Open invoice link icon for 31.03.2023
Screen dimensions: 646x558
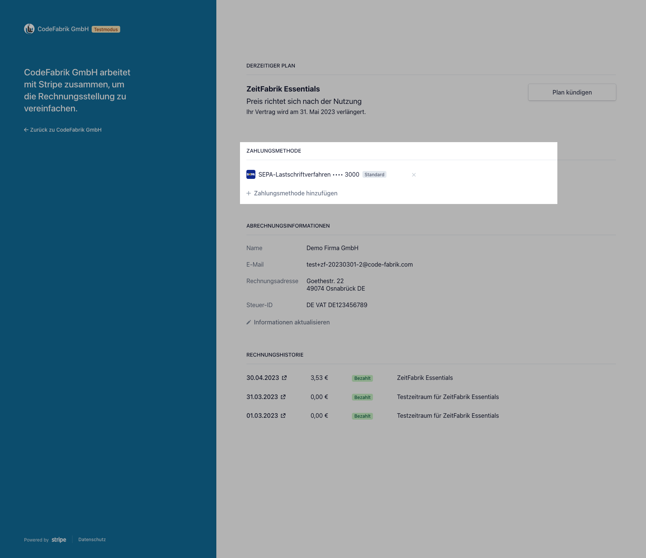283,397
